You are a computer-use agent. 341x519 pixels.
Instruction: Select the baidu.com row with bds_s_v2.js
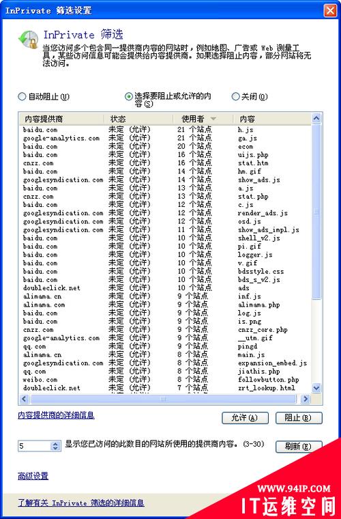click(x=165, y=280)
